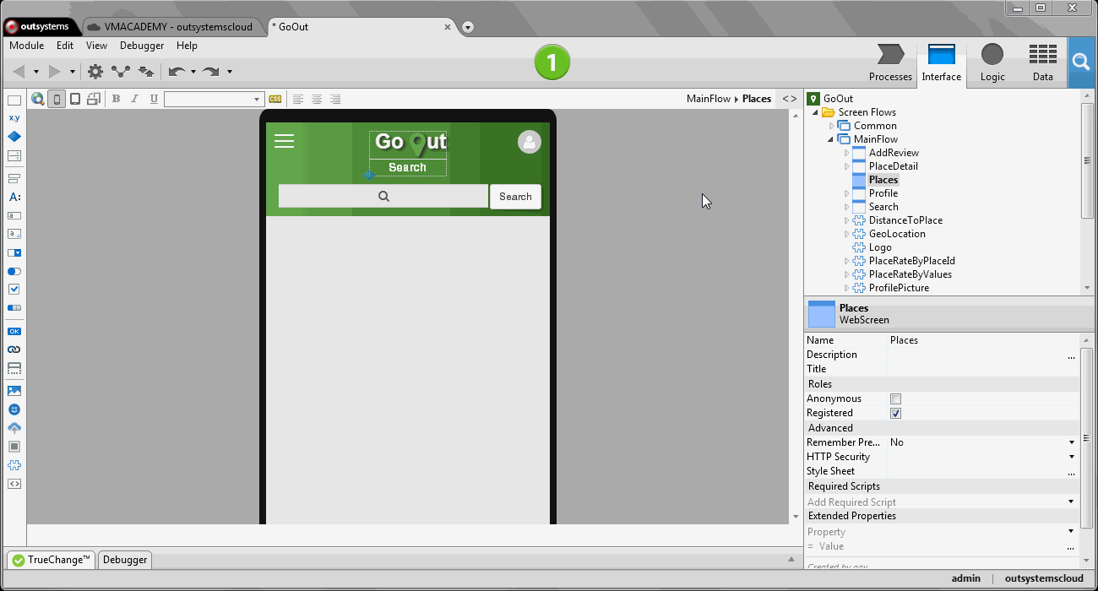Open the search magnifier in top right

pyautogui.click(x=1080, y=62)
